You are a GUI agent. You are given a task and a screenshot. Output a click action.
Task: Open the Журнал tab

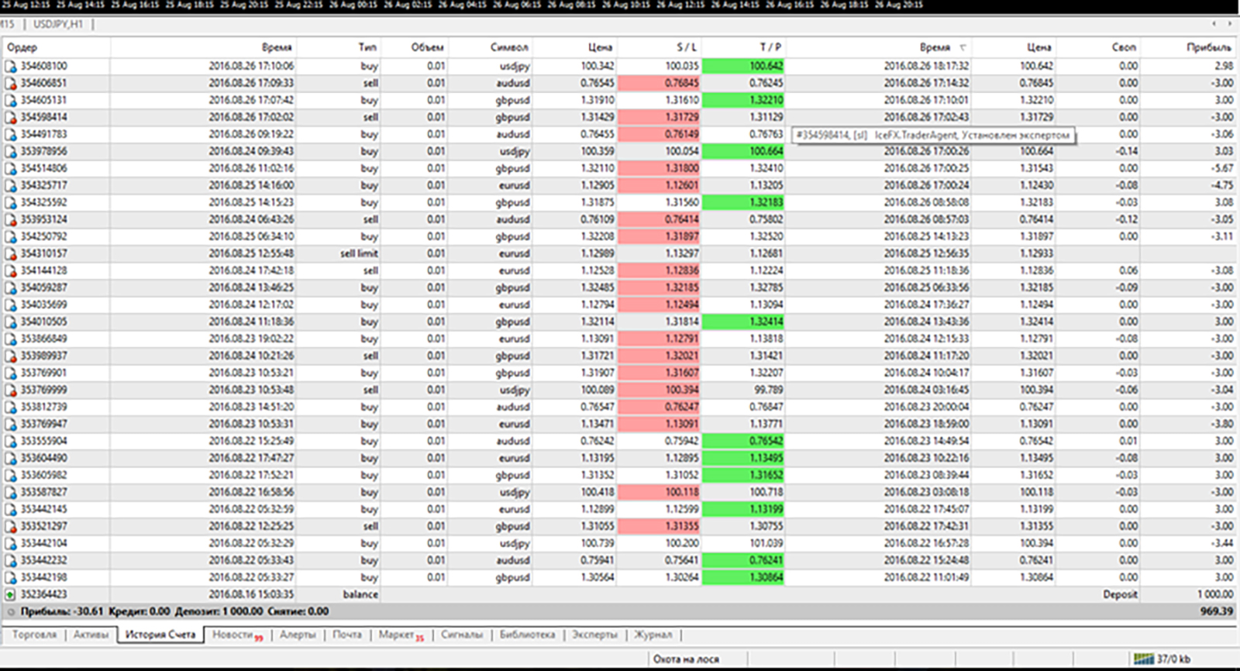coord(653,635)
